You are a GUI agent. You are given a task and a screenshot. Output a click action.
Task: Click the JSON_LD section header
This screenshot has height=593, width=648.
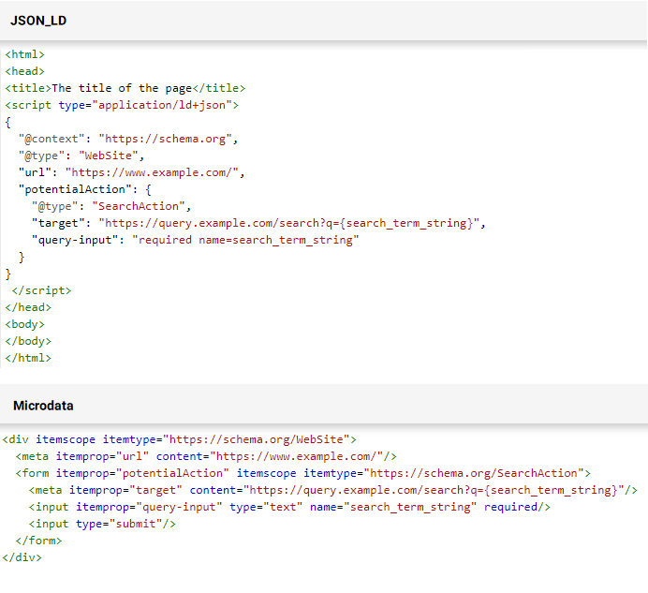[x=38, y=20]
